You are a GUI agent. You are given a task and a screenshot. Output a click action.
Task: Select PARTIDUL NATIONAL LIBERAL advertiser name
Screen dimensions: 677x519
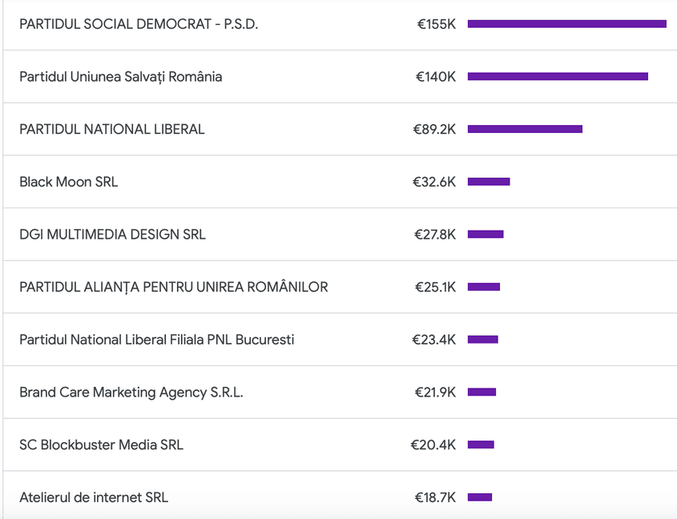(x=111, y=129)
